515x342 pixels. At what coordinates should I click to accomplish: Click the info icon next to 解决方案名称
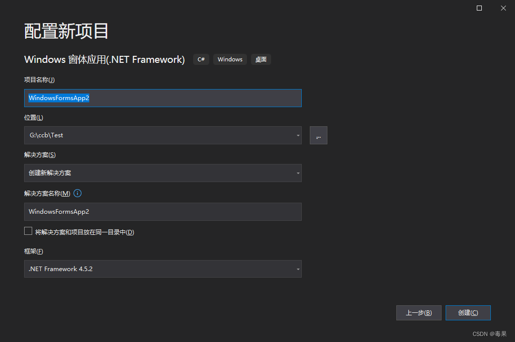[77, 193]
